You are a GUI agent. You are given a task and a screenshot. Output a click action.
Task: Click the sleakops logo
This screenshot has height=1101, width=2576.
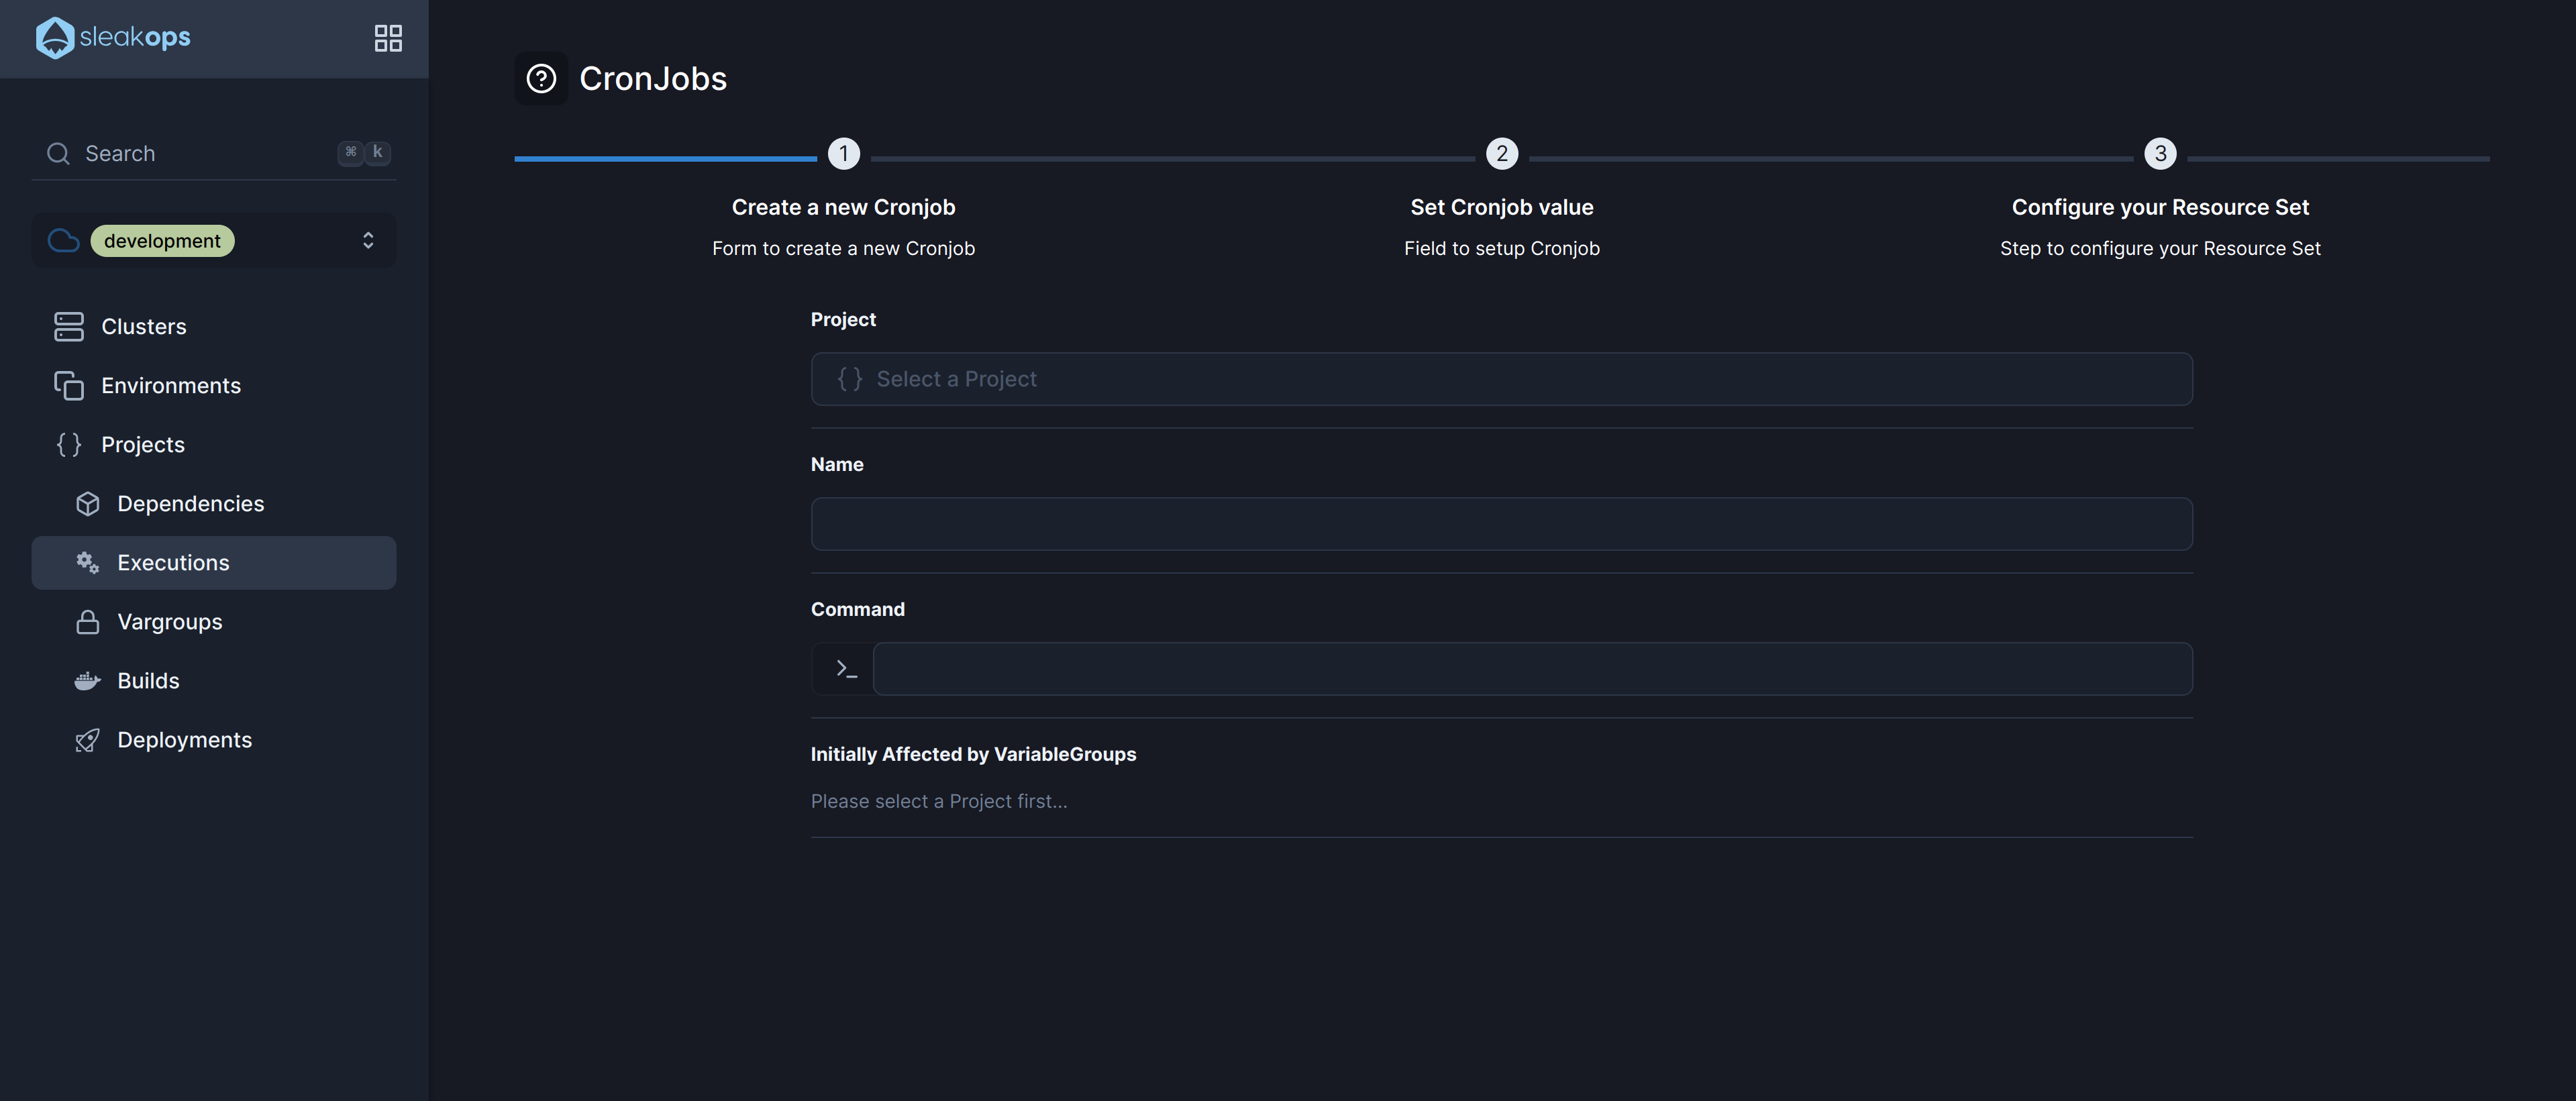point(113,38)
